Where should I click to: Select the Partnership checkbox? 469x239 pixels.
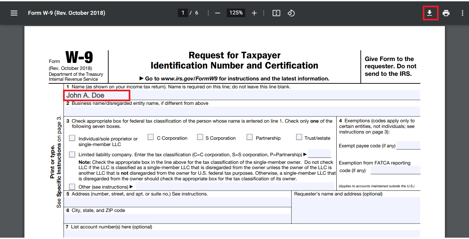(250, 137)
